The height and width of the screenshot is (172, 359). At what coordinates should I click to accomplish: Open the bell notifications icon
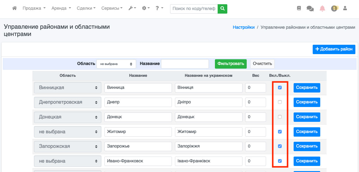(322, 8)
